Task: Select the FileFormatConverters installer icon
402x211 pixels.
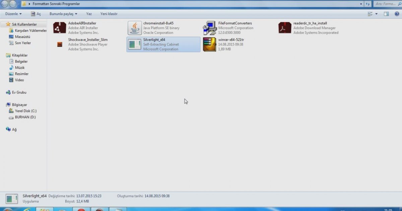Action: coord(210,28)
